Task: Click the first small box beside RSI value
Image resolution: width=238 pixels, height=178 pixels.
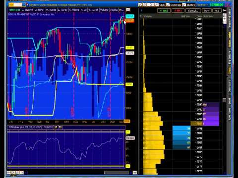Action: [x=56, y=127]
